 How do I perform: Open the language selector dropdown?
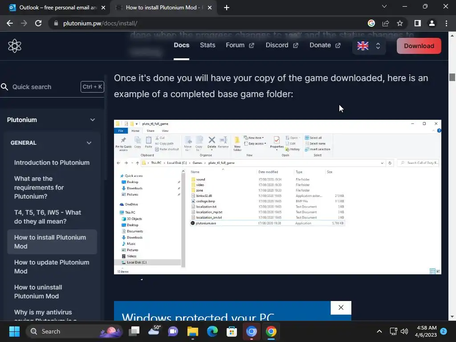[369, 46]
